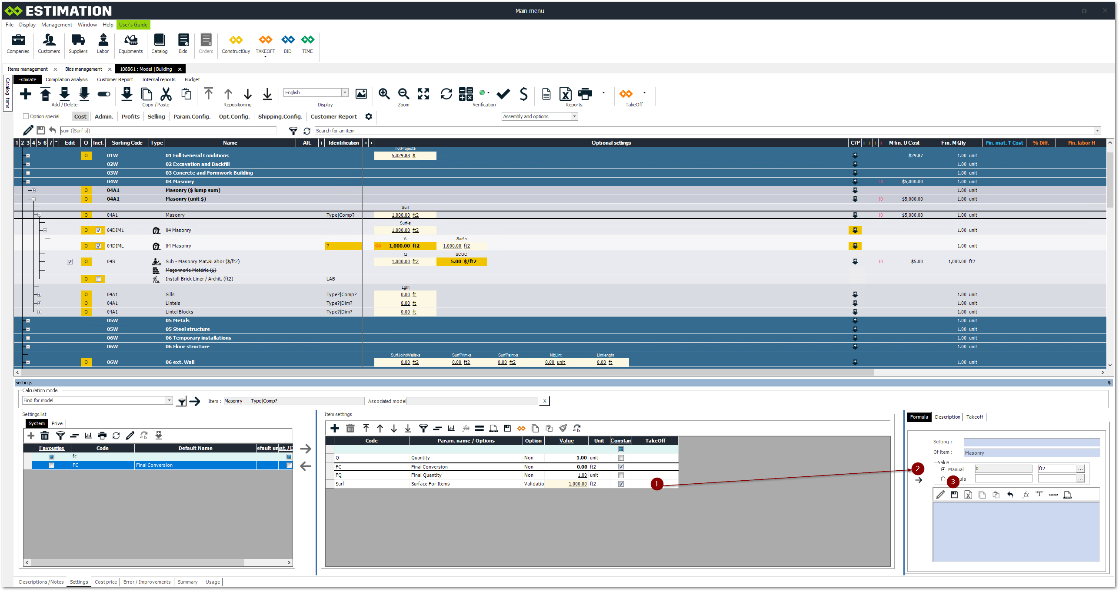Expand the 05 Metals tree row
This screenshot has height=591, width=1119.
(28, 321)
